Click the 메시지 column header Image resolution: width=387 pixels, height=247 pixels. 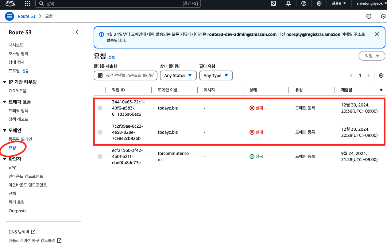point(209,90)
